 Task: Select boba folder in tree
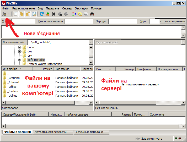(x=31, y=47)
